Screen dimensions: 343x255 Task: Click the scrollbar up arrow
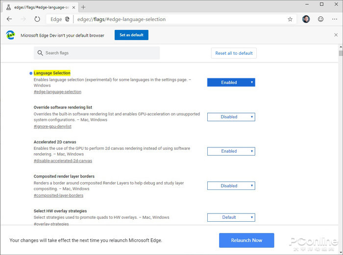point(341,47)
